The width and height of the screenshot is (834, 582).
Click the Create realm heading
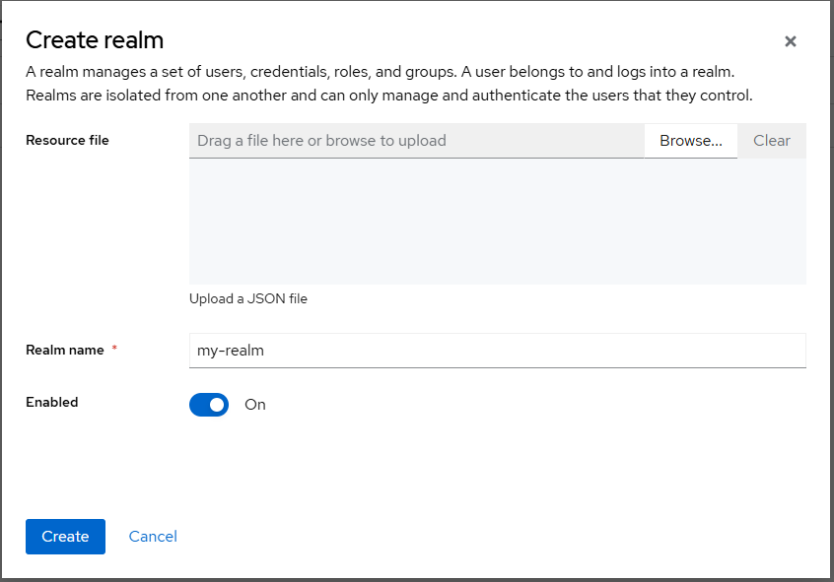click(x=95, y=40)
